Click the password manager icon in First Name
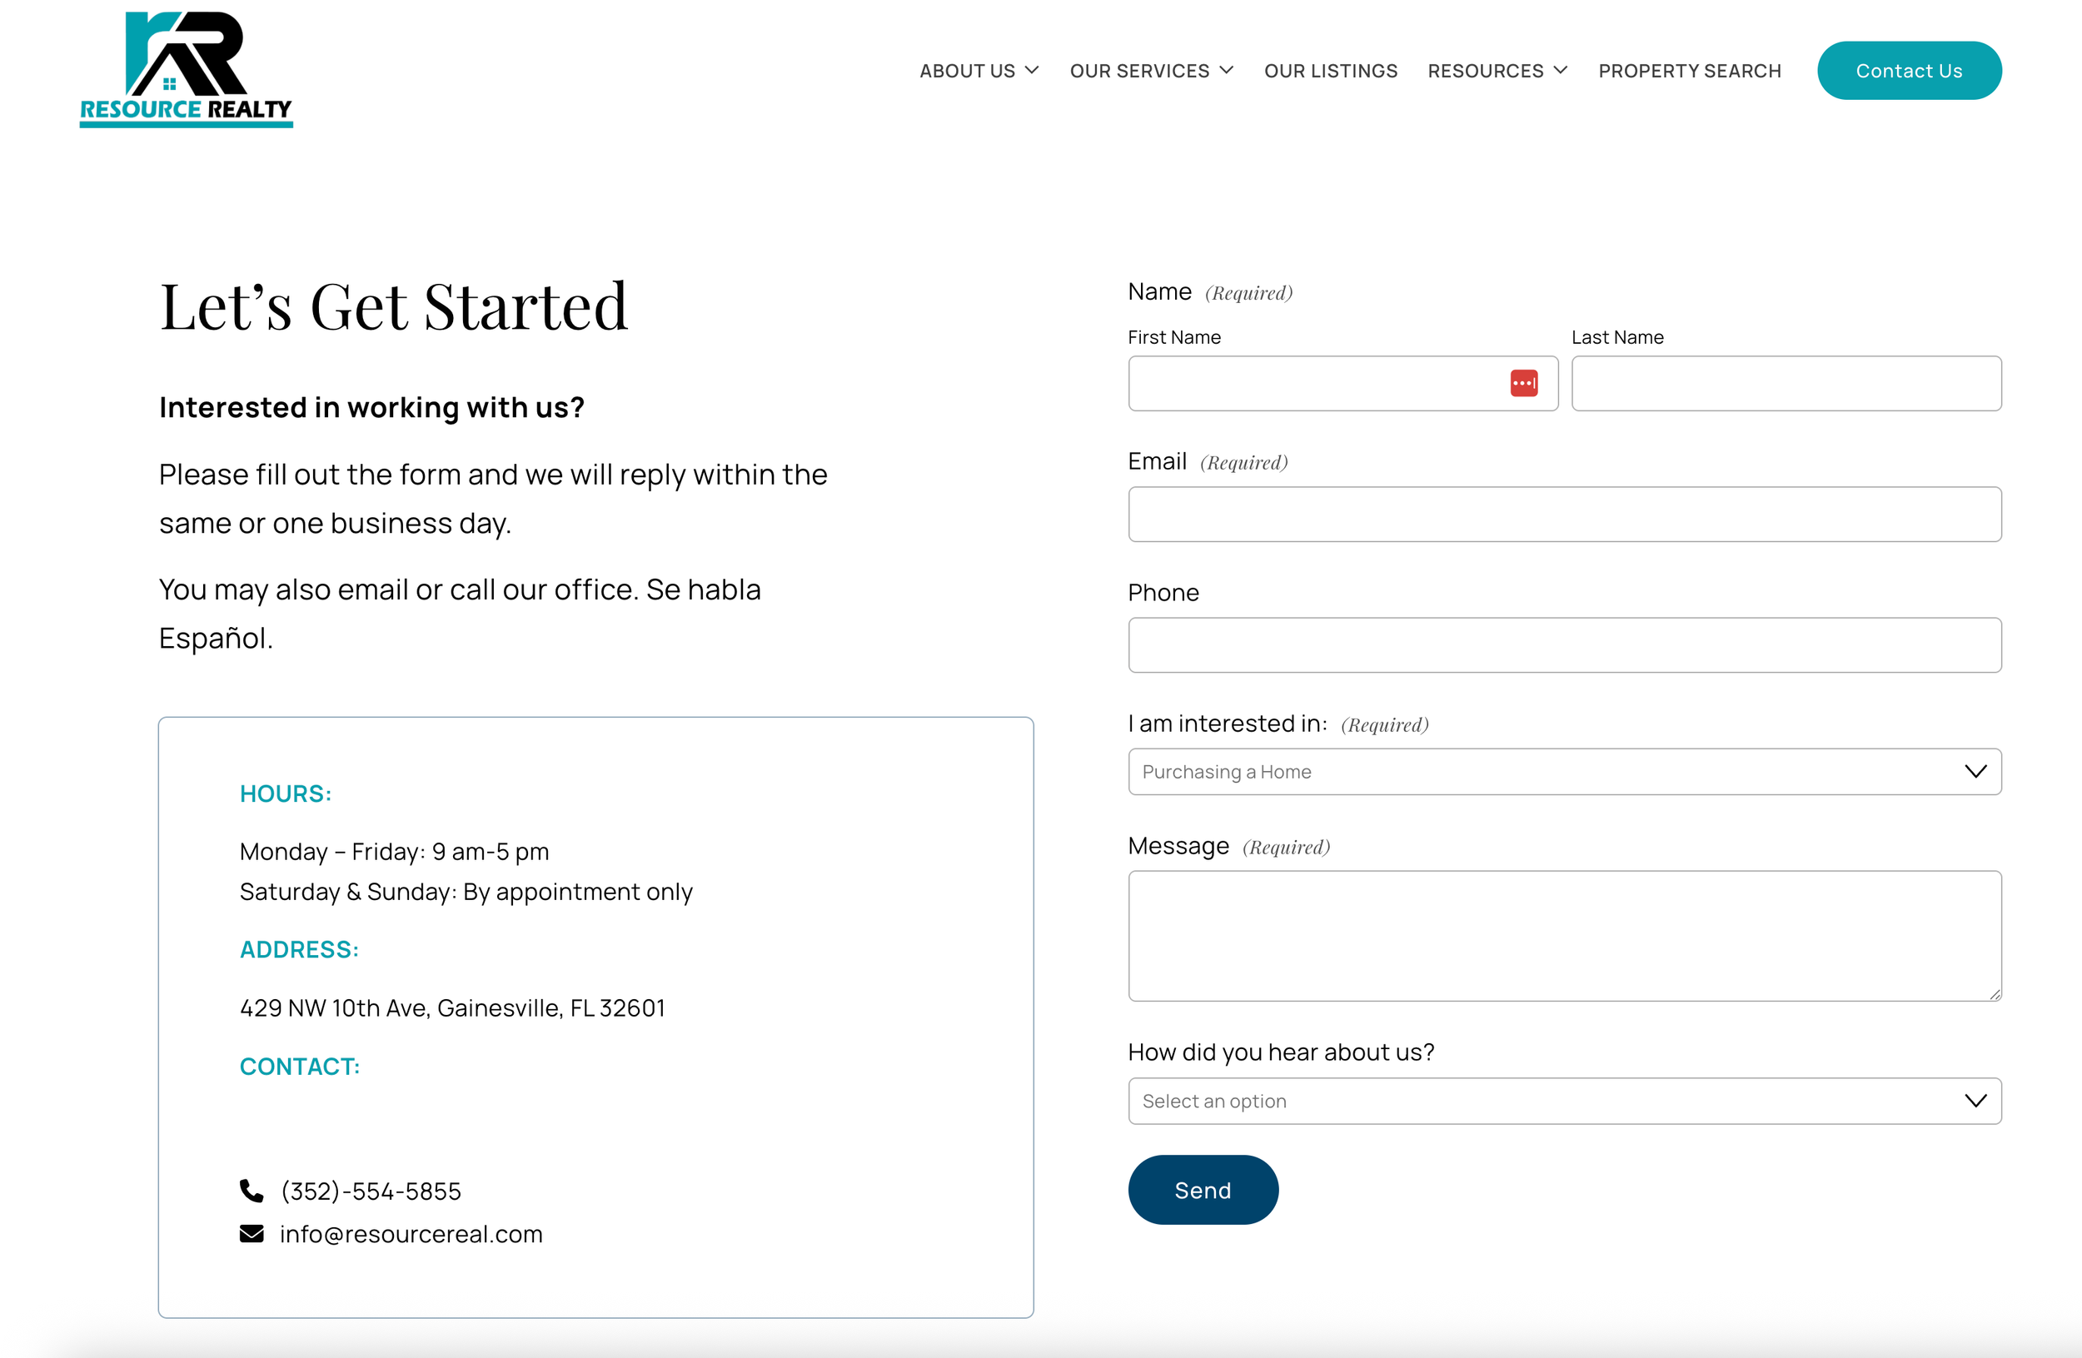2082x1358 pixels. point(1523,383)
